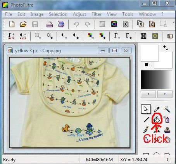Select the Spray can tool
Viewport: 176px width, 164px height.
(167, 120)
